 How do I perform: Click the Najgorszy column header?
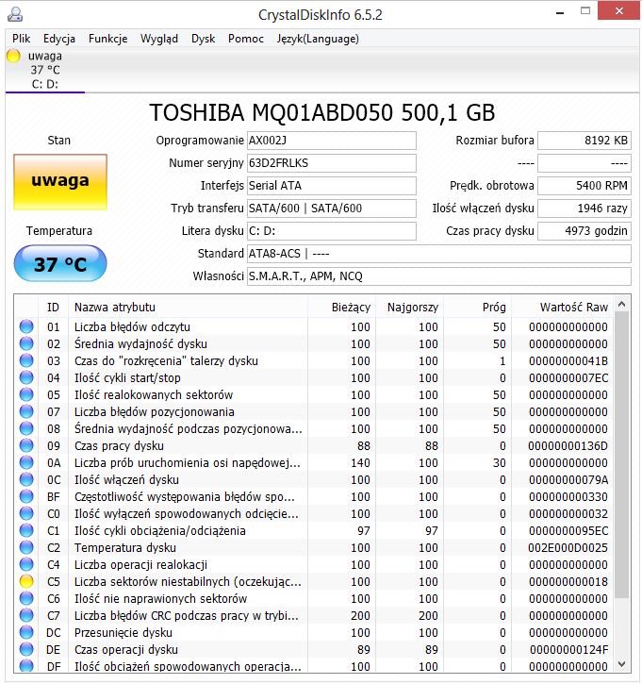click(410, 308)
